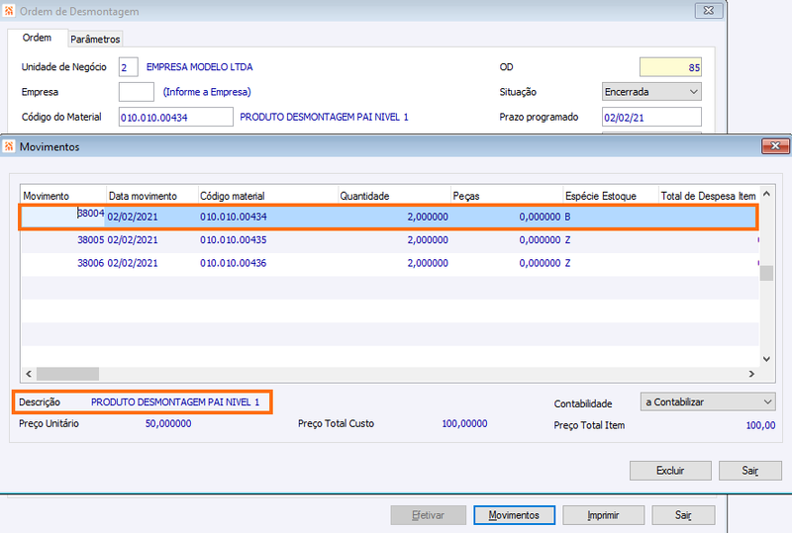792x533 pixels.
Task: Click the Prazo programado date field
Action: click(650, 118)
